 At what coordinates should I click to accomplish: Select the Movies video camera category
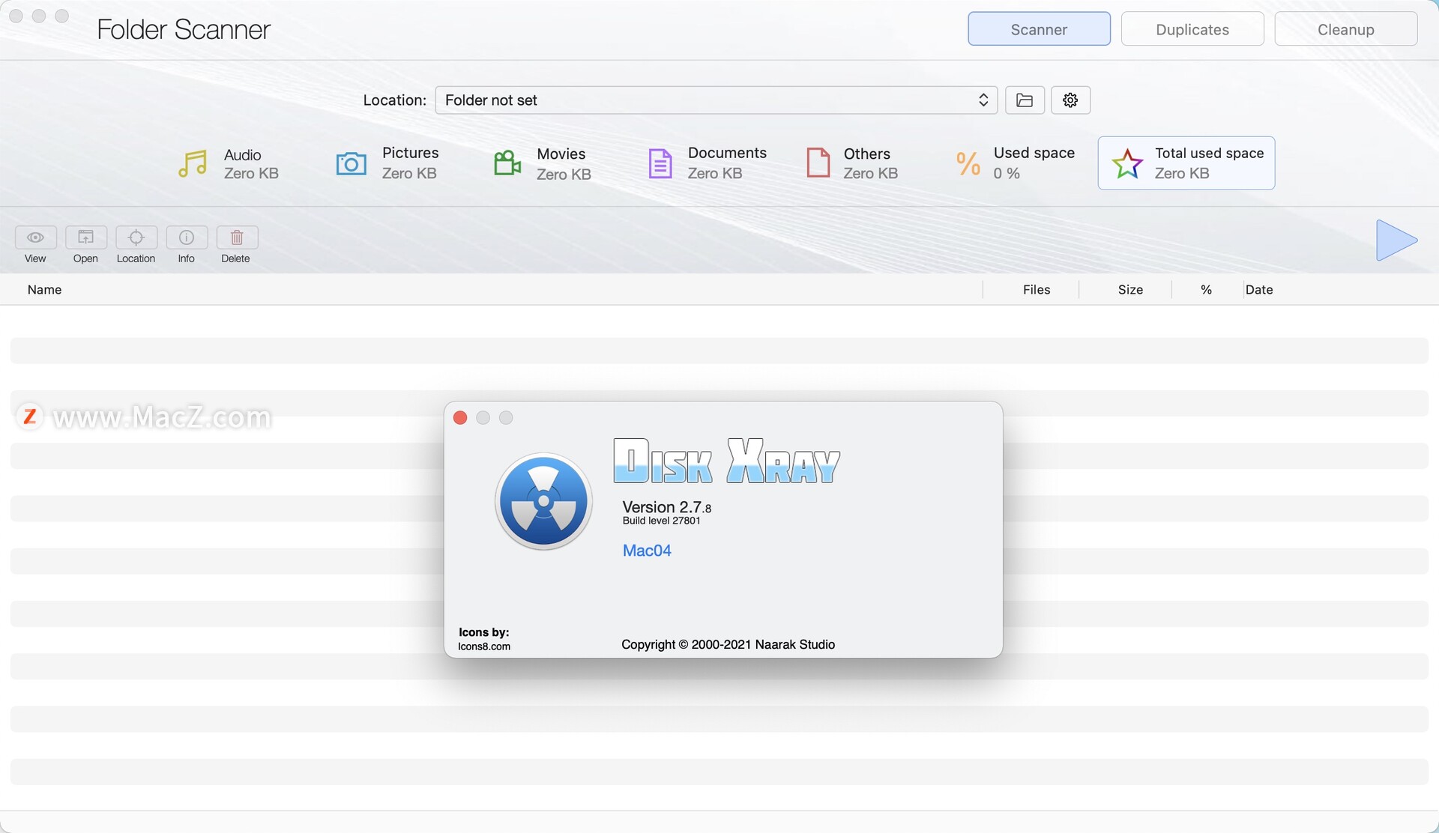tap(507, 163)
